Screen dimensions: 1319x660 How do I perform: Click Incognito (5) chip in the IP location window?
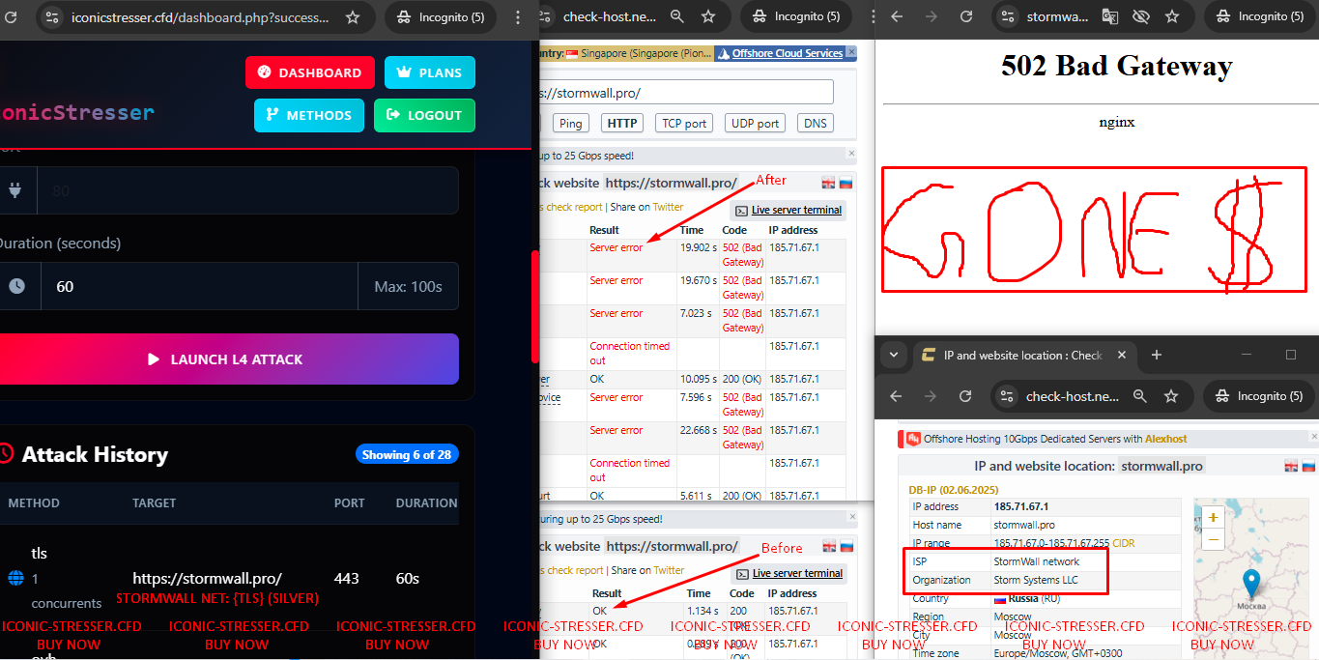[x=1261, y=396]
